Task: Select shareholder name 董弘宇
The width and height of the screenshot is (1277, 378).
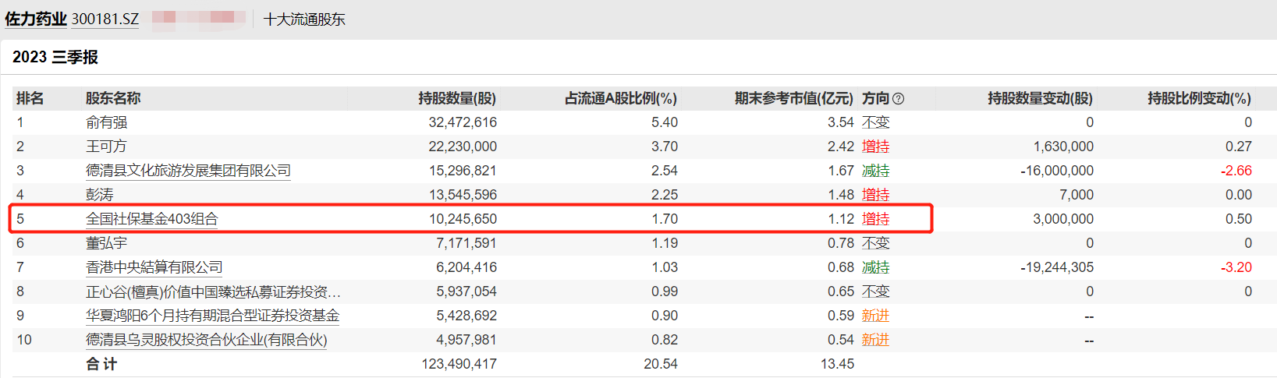Action: [x=106, y=243]
